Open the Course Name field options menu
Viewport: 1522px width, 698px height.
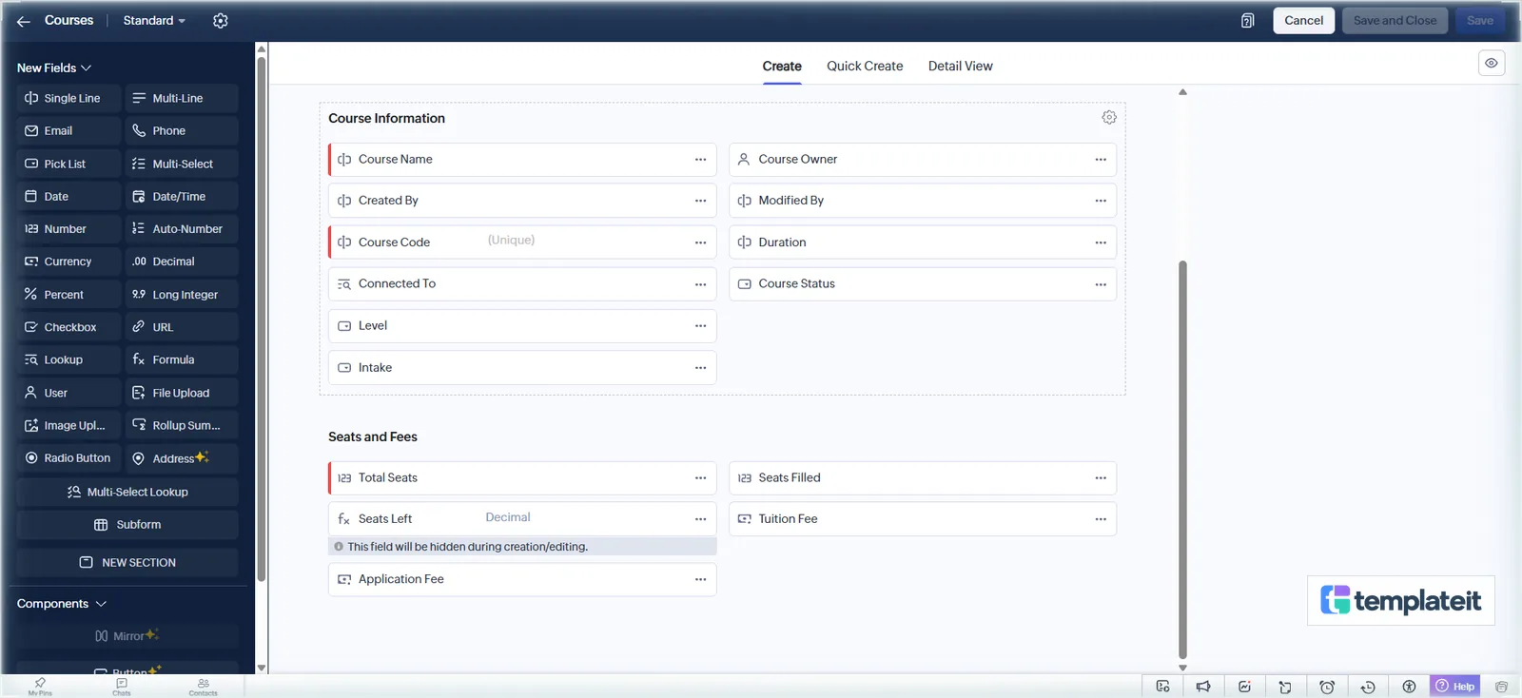click(x=700, y=160)
